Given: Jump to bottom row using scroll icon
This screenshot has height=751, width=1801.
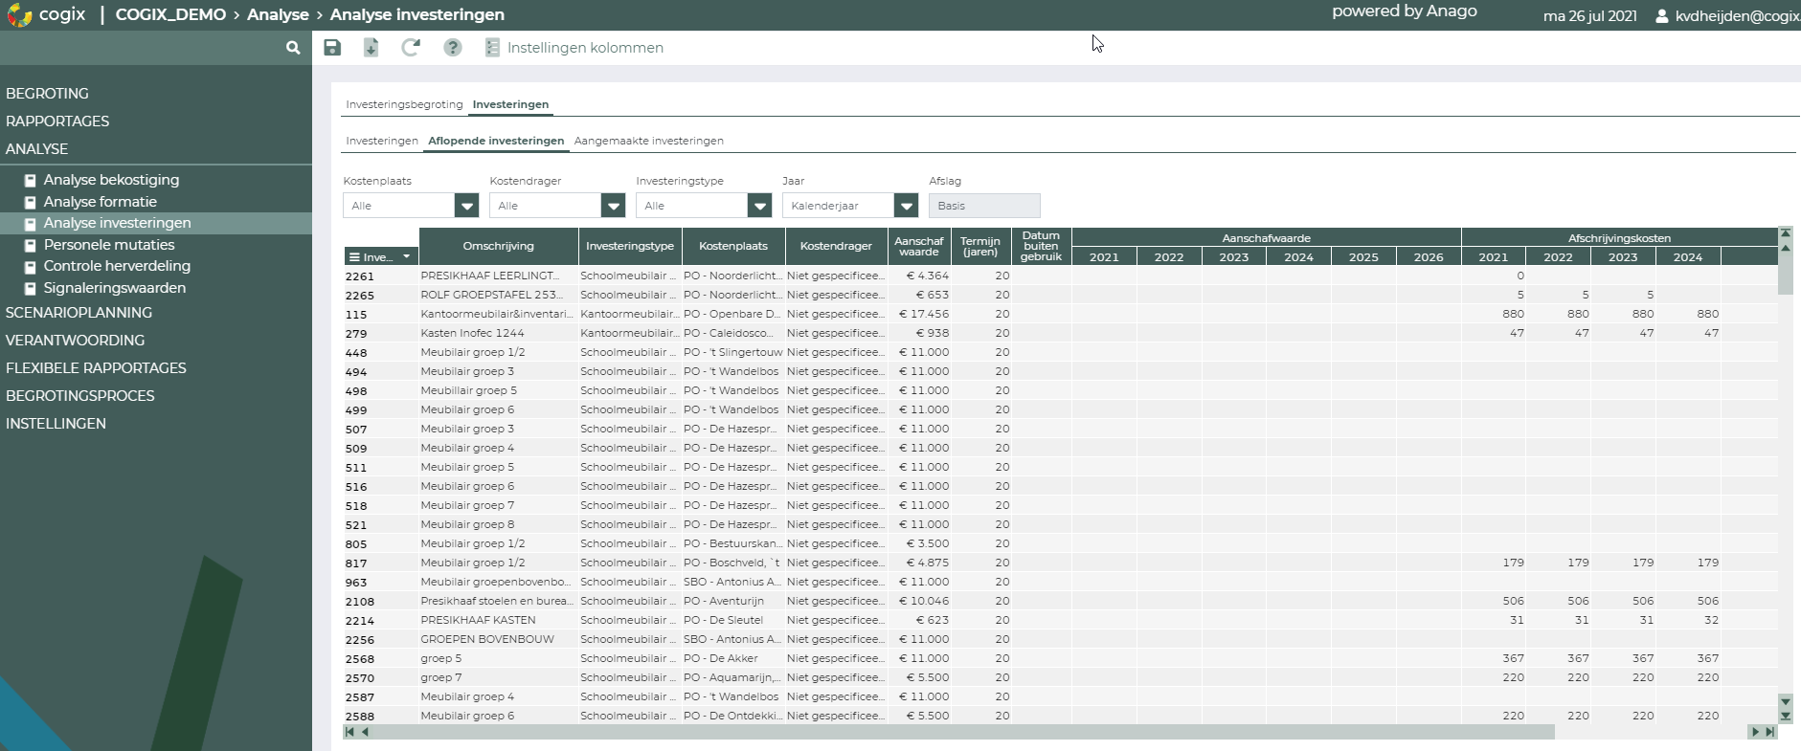Looking at the screenshot, I should click(x=1785, y=716).
